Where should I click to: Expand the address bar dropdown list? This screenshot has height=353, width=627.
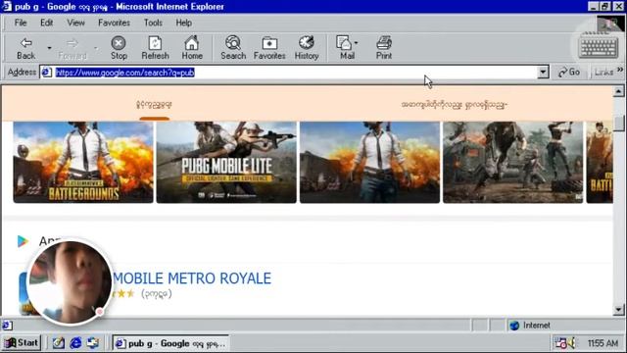pyautogui.click(x=543, y=73)
